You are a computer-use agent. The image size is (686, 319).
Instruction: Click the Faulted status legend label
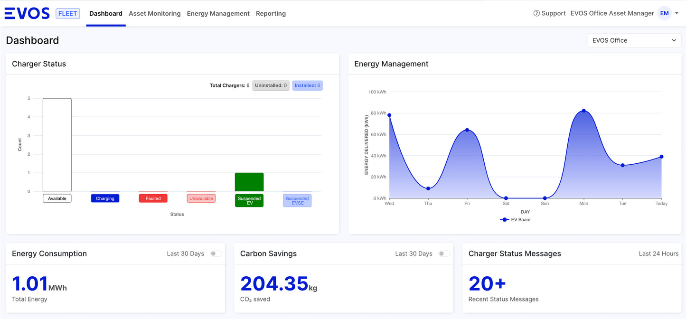tap(153, 197)
